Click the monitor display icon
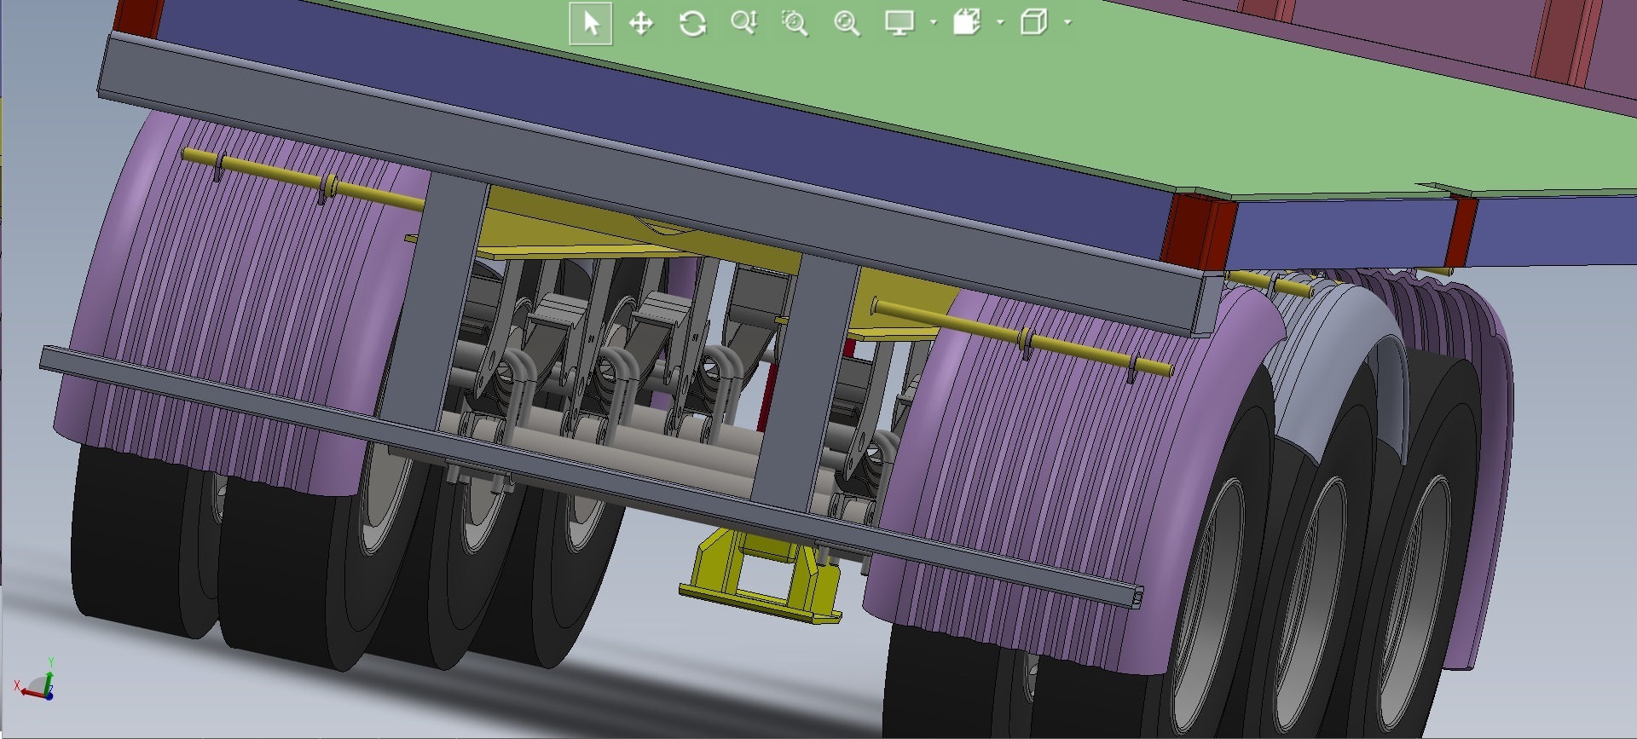Viewport: 1637px width, 739px height. click(899, 23)
